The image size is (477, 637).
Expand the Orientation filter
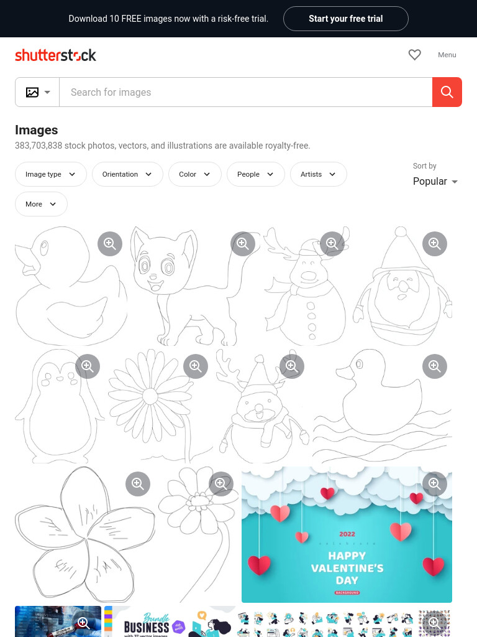[127, 174]
